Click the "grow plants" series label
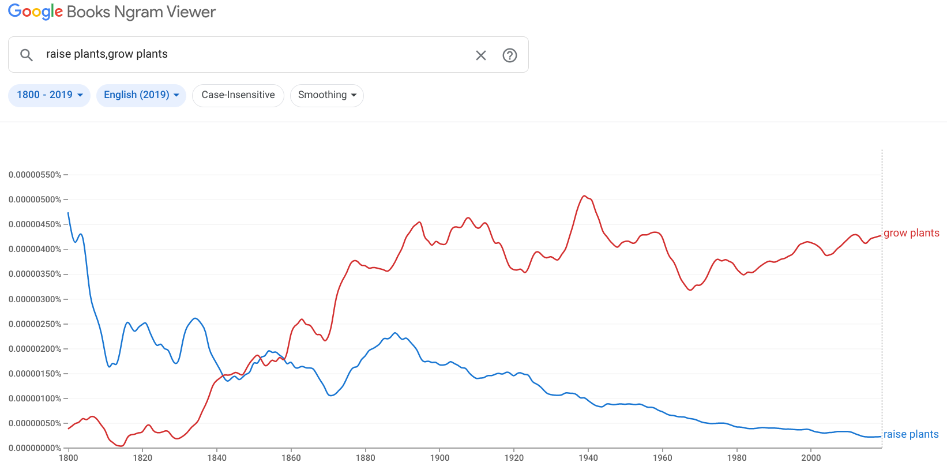 pyautogui.click(x=911, y=233)
